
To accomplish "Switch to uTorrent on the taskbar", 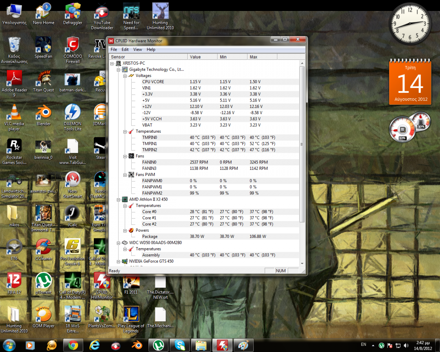I will point(158,345).
